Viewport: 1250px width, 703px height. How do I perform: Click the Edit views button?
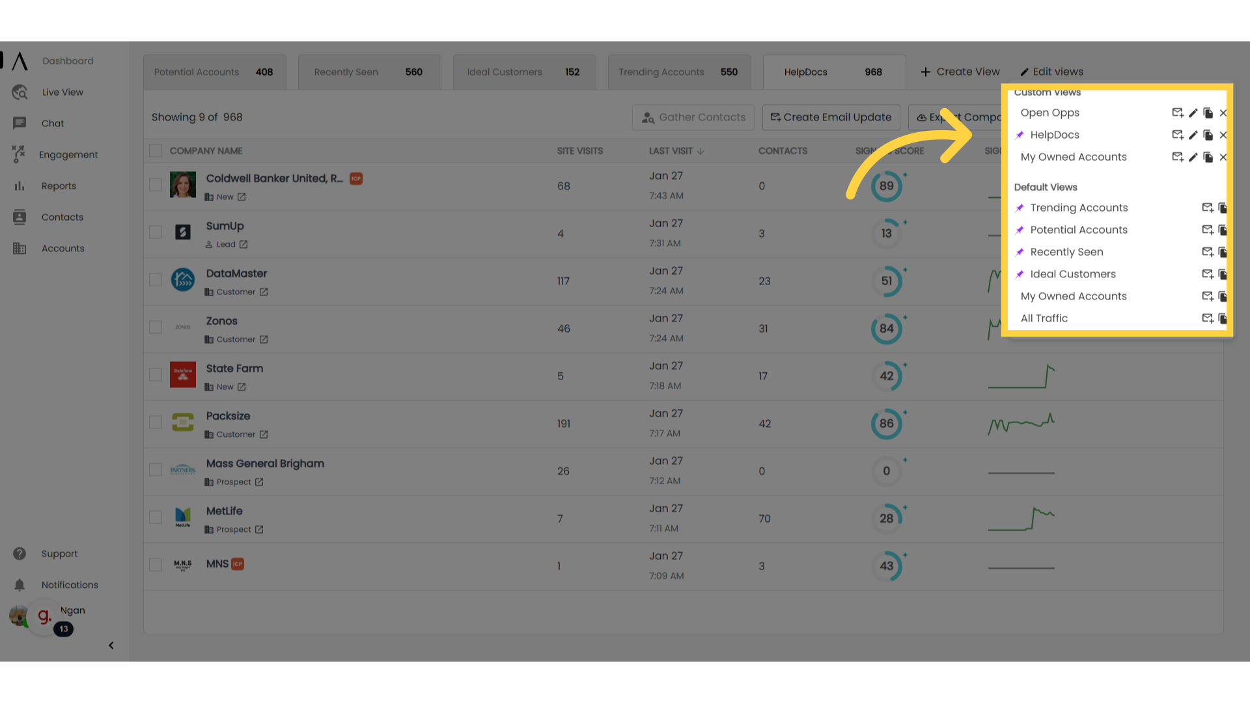[1051, 72]
